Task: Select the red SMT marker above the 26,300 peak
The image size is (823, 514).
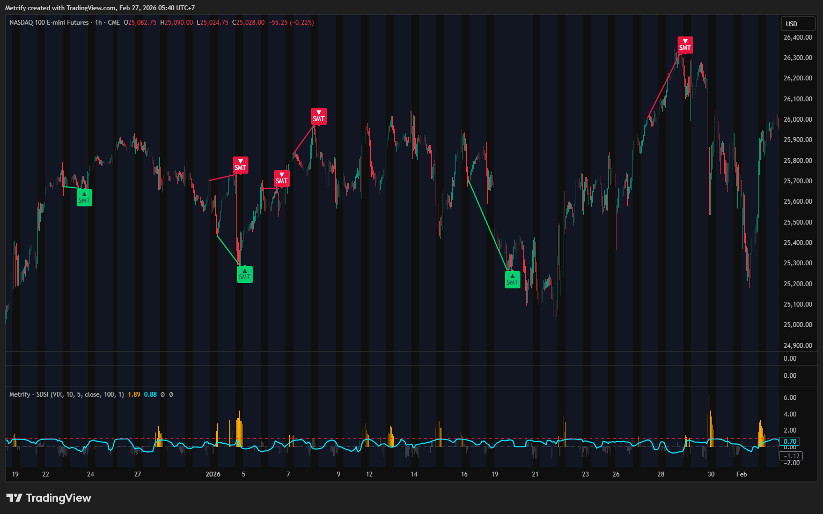Action: 685,45
